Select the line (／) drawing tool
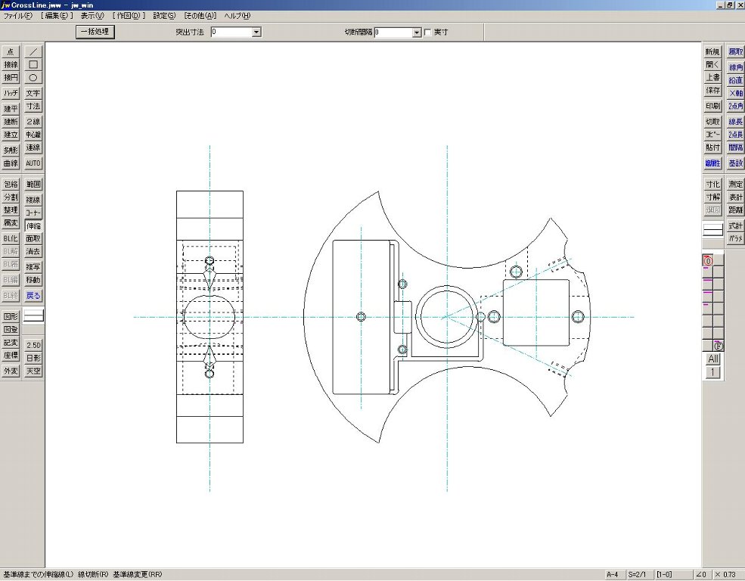745x581 pixels. tap(33, 51)
